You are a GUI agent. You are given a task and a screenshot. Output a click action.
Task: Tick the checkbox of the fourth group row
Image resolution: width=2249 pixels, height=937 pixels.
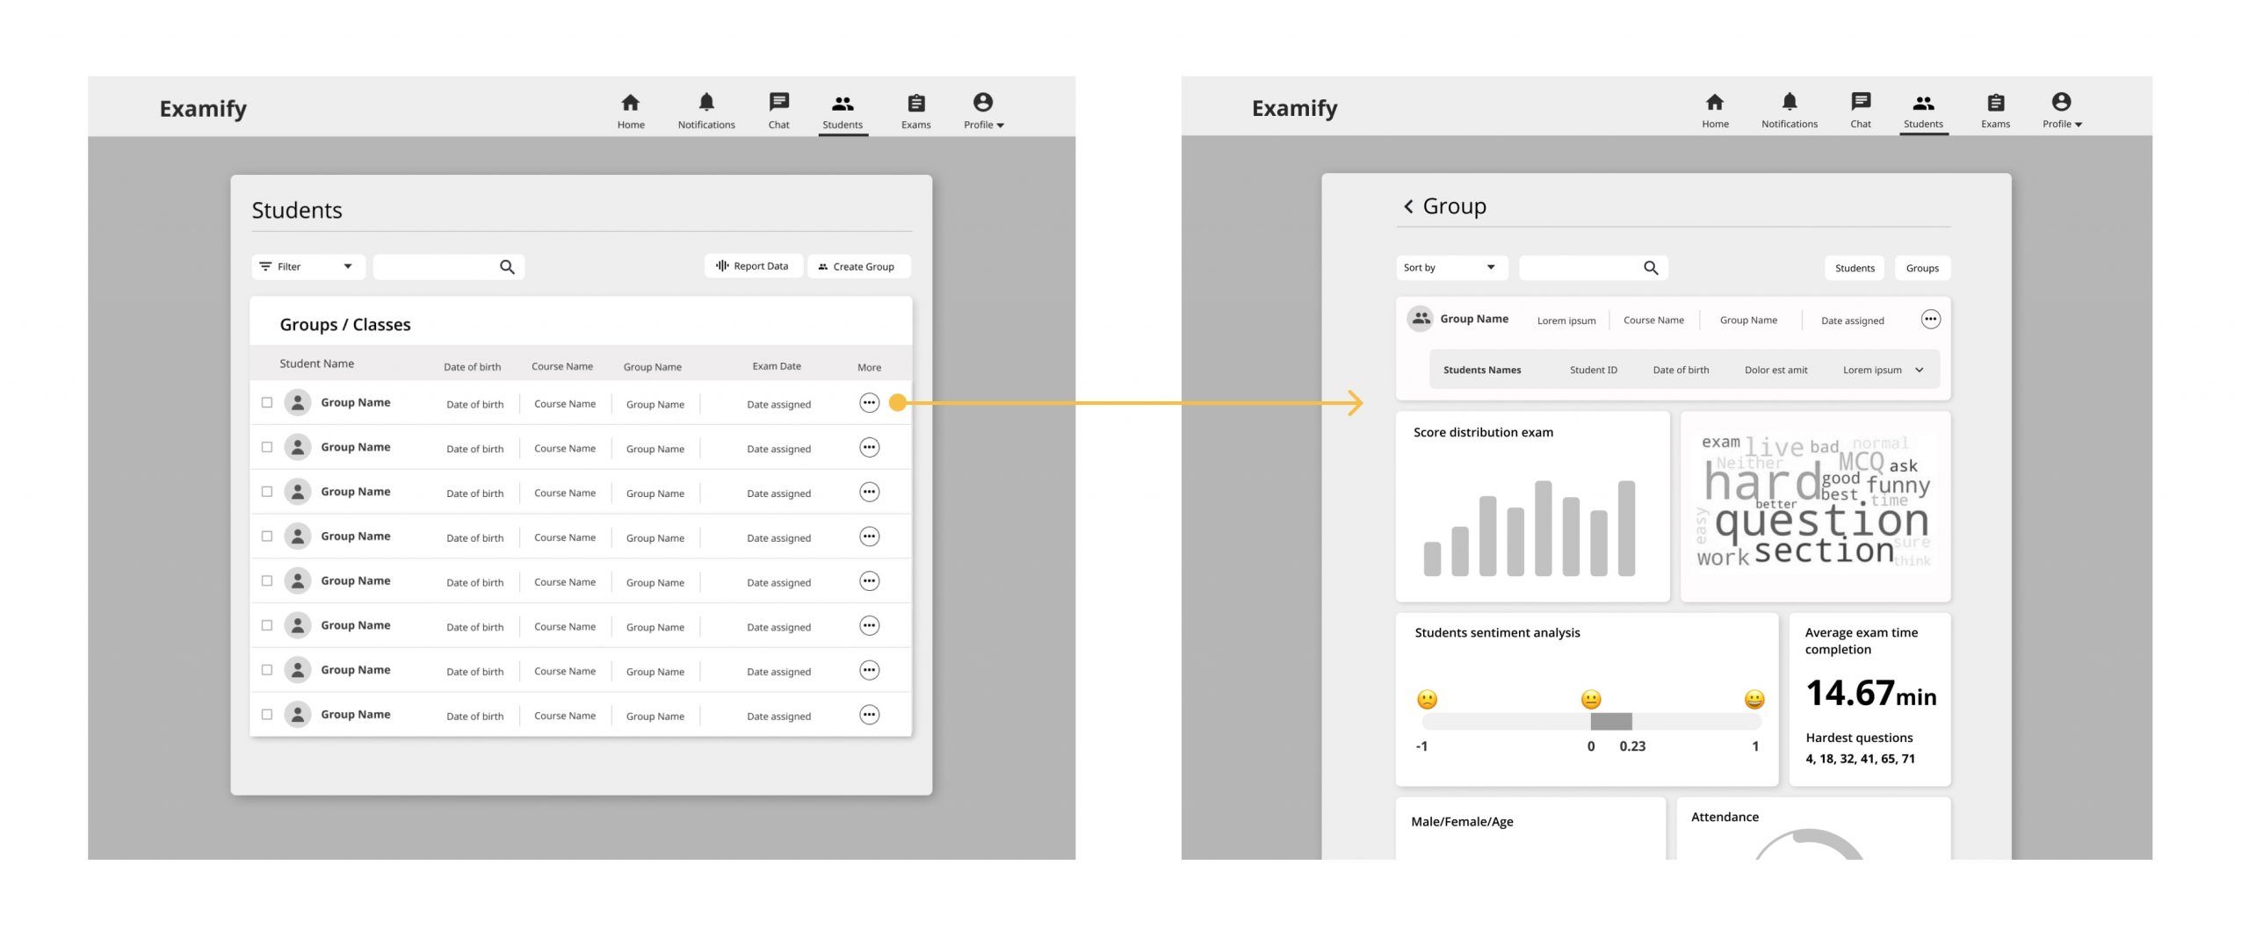267,537
